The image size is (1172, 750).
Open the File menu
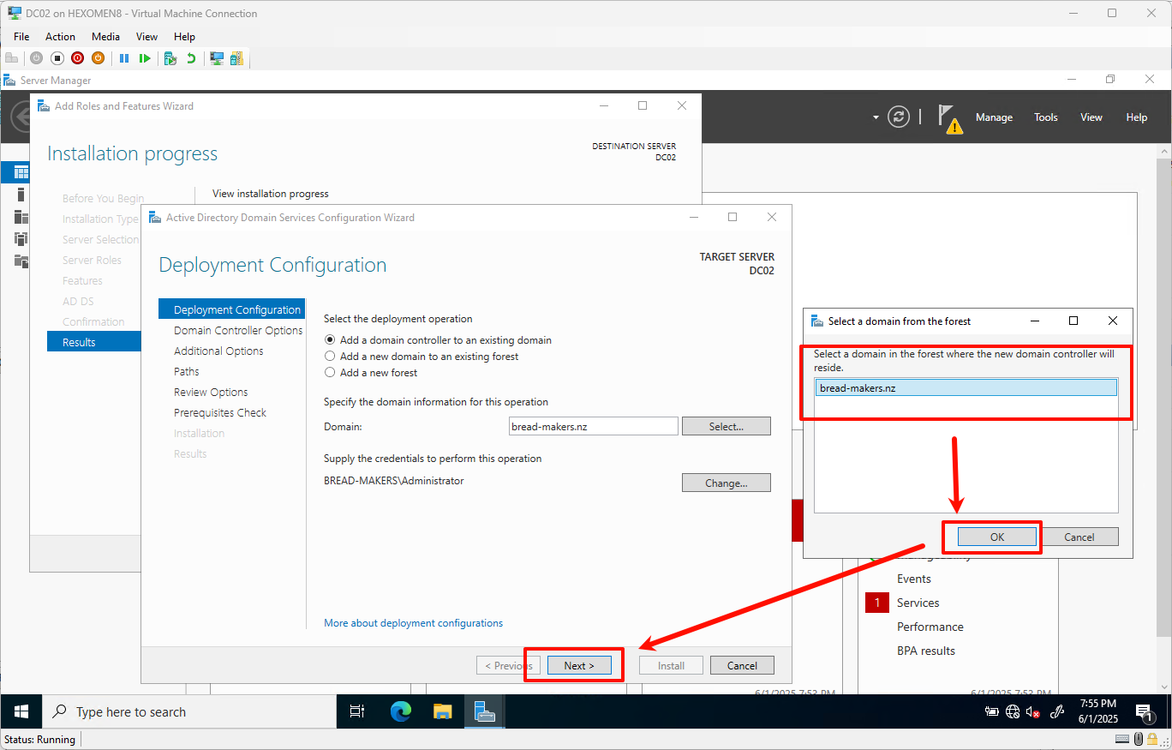tap(21, 37)
